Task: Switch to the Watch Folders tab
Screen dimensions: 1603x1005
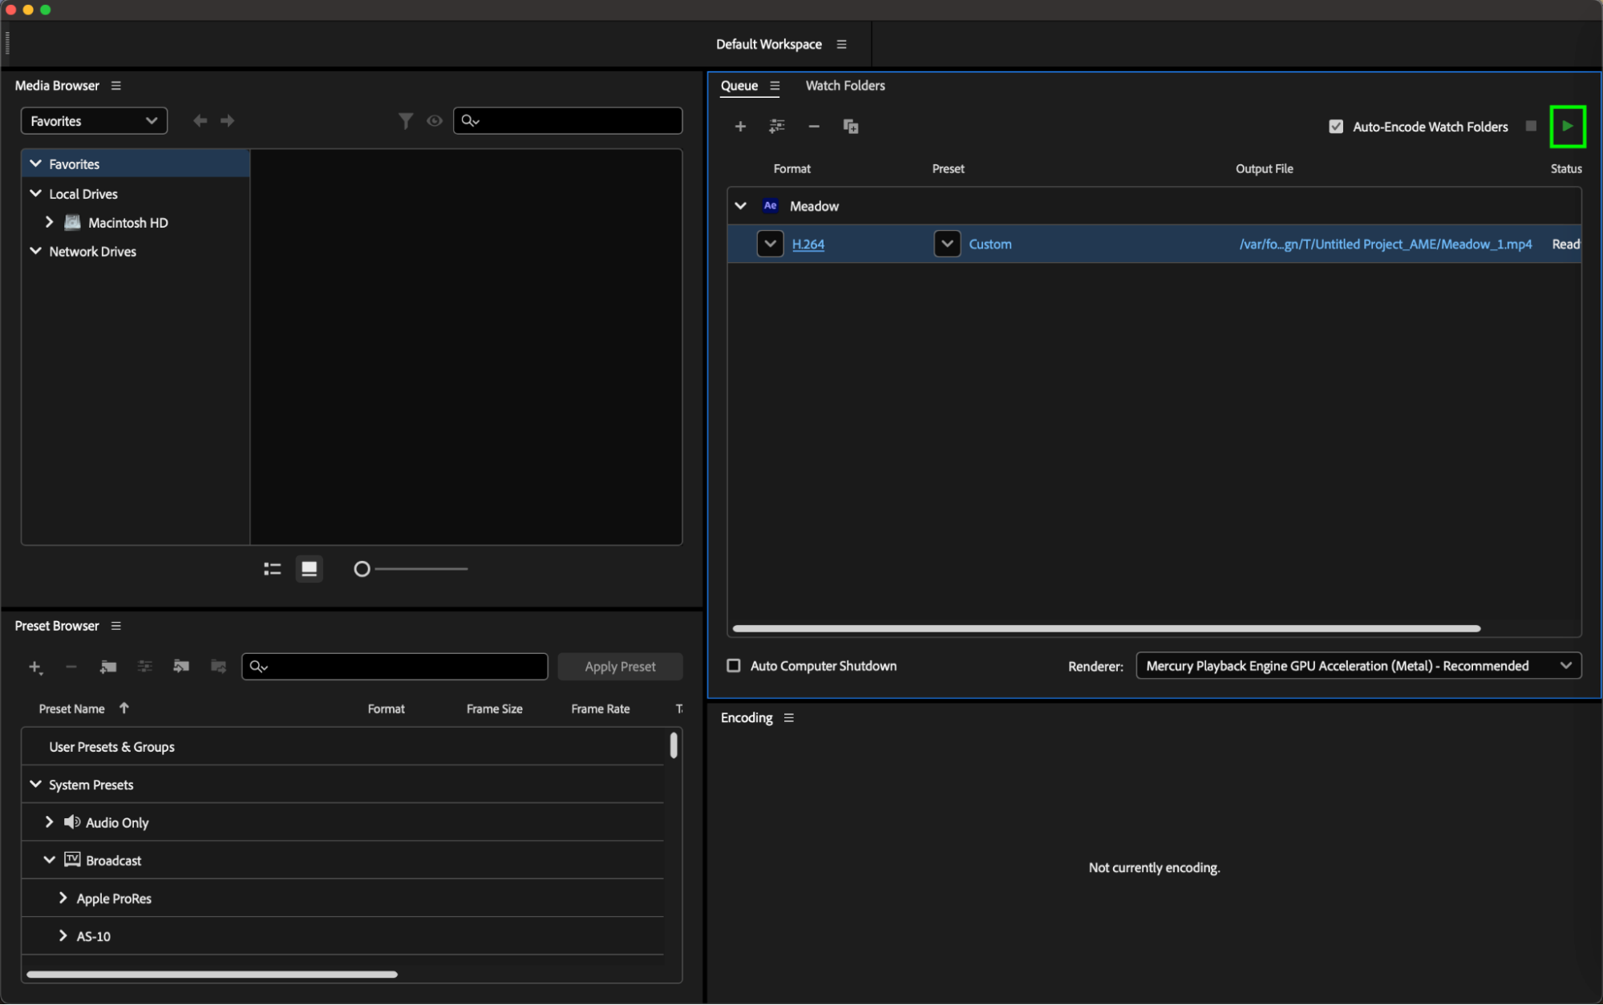Action: pyautogui.click(x=844, y=86)
